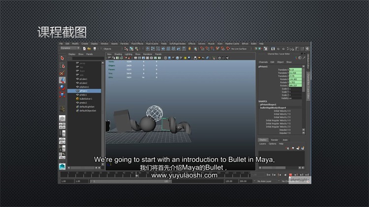Go to end of playback range
This screenshot has width=369, height=207.
coord(307,175)
